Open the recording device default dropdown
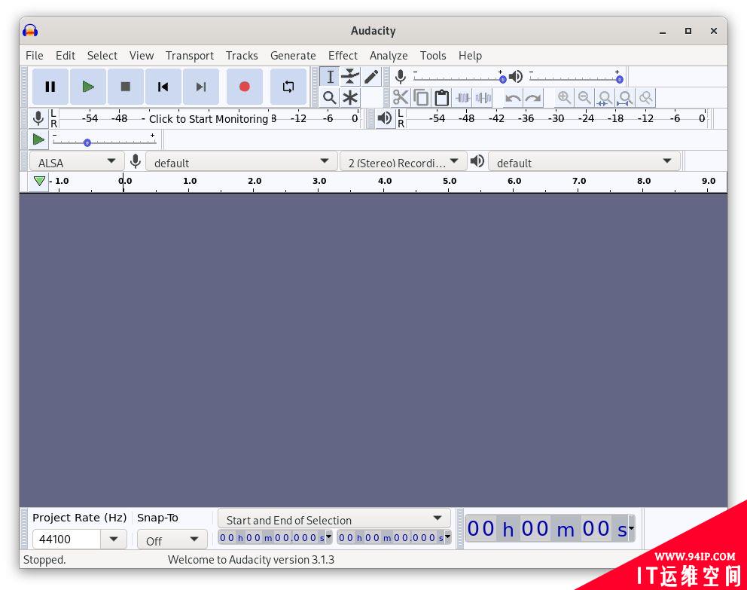The image size is (747, 590). click(242, 163)
